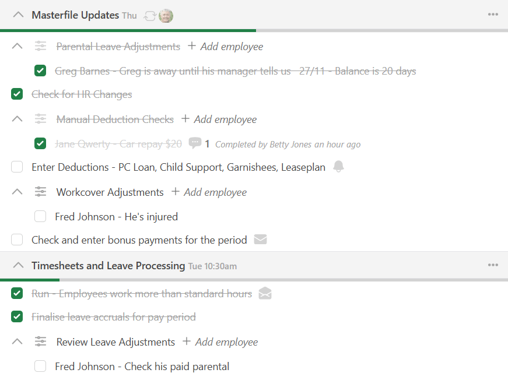Viewport: 508px width, 373px height.
Task: Click the sliders icon beside Review Leave Adjustments
Action: [x=40, y=342]
